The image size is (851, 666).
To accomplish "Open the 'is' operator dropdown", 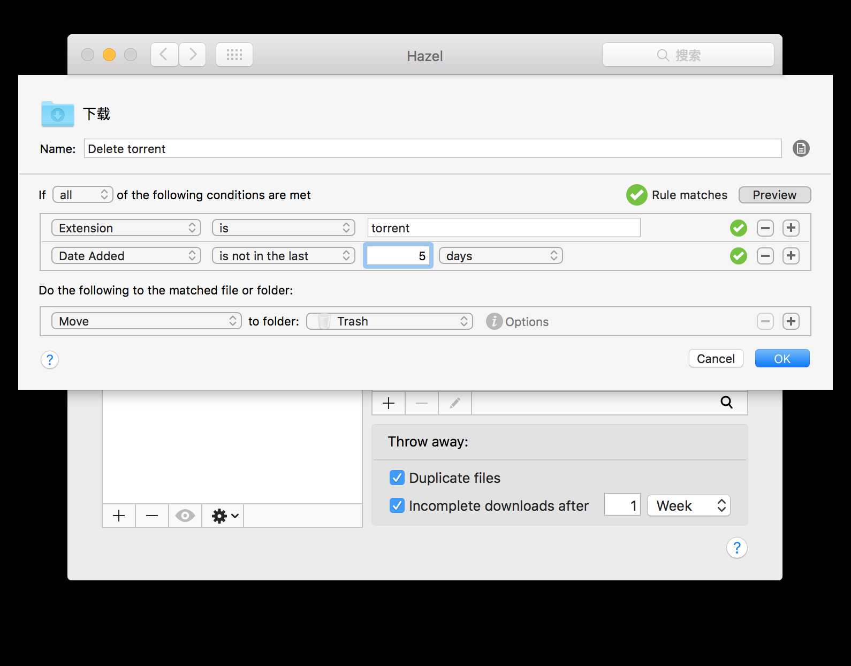I will pyautogui.click(x=284, y=228).
